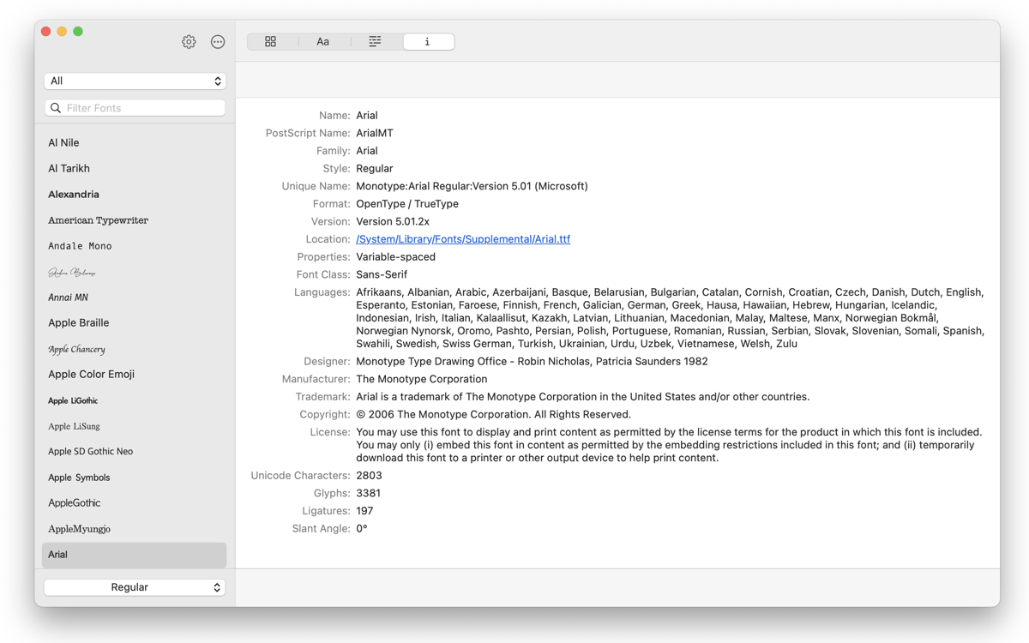This screenshot has height=643, width=1029.
Task: Open the settings gear menu
Action: 189,42
